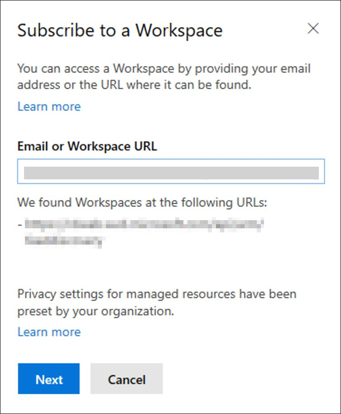Place cursor in the redacted email text box

[x=171, y=171]
